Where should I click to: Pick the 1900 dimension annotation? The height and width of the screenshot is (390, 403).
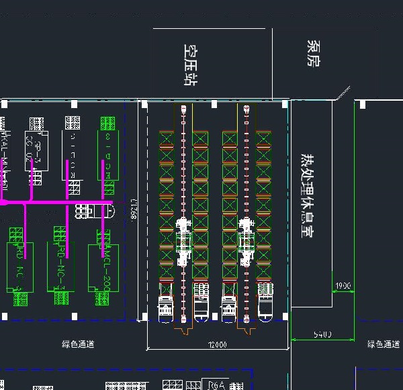(x=343, y=286)
